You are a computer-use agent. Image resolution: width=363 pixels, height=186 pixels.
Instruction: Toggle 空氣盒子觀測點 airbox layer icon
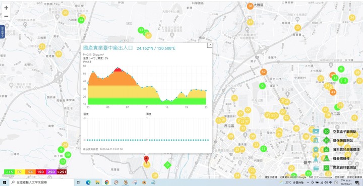(316, 132)
